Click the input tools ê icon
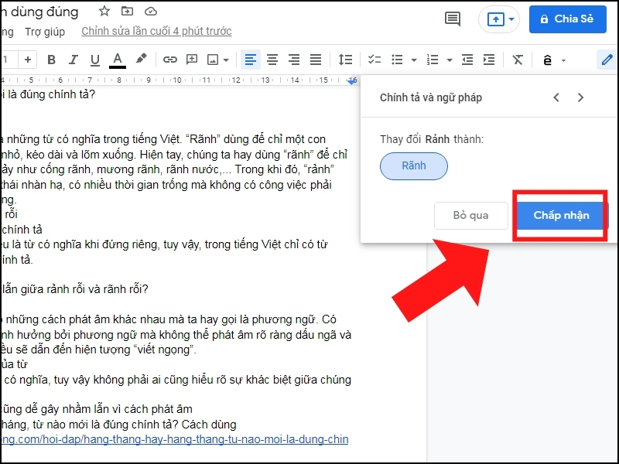This screenshot has height=464, width=619. (x=547, y=60)
